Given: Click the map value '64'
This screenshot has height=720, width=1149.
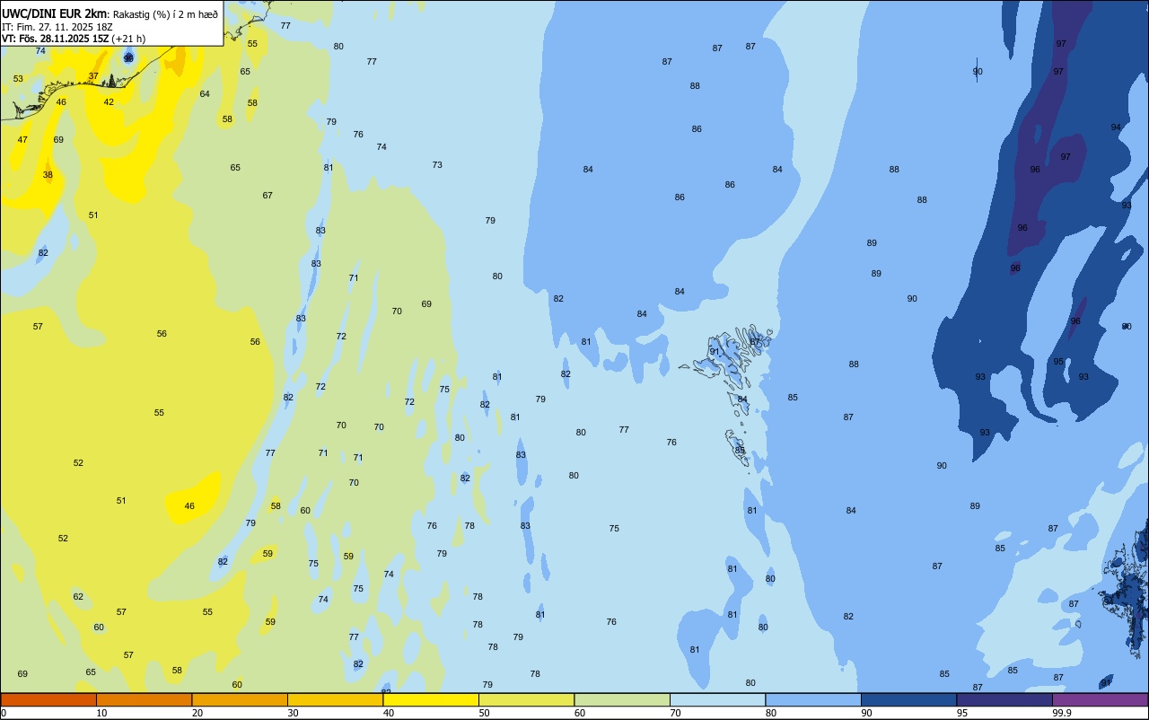Looking at the screenshot, I should point(205,94).
